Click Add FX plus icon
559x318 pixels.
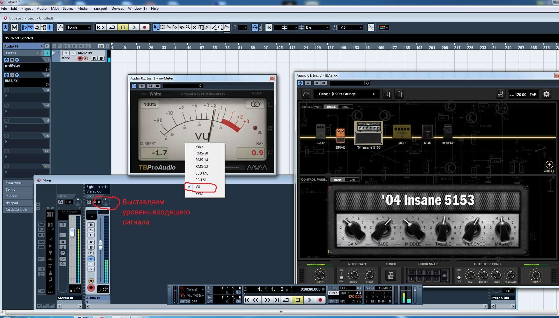tap(549, 165)
